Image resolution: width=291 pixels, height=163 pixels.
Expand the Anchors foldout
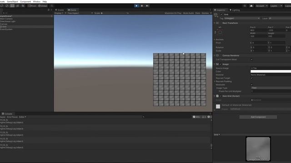(215, 39)
